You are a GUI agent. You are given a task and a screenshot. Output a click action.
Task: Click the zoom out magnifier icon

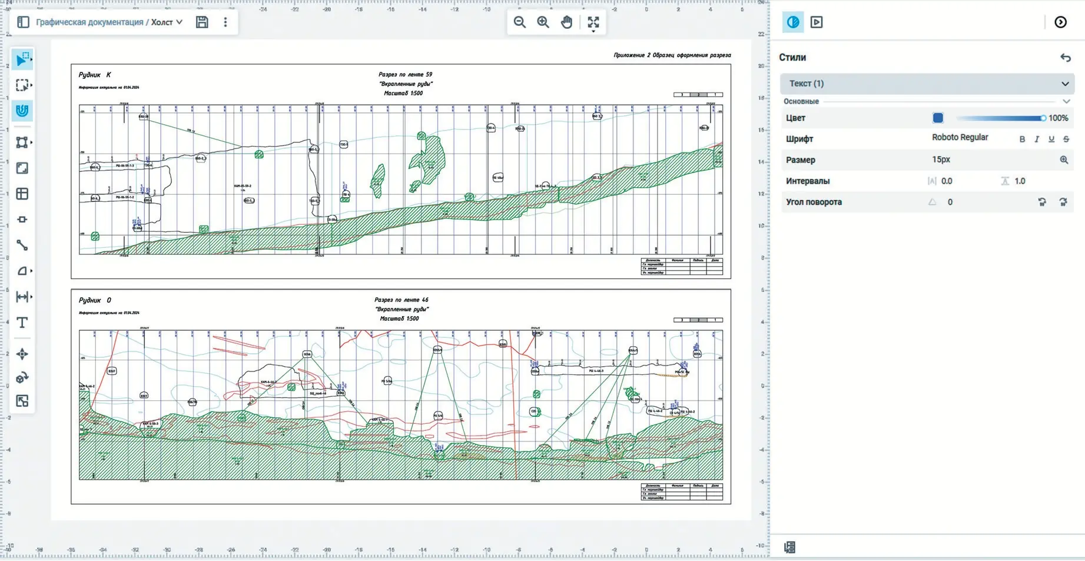point(519,22)
